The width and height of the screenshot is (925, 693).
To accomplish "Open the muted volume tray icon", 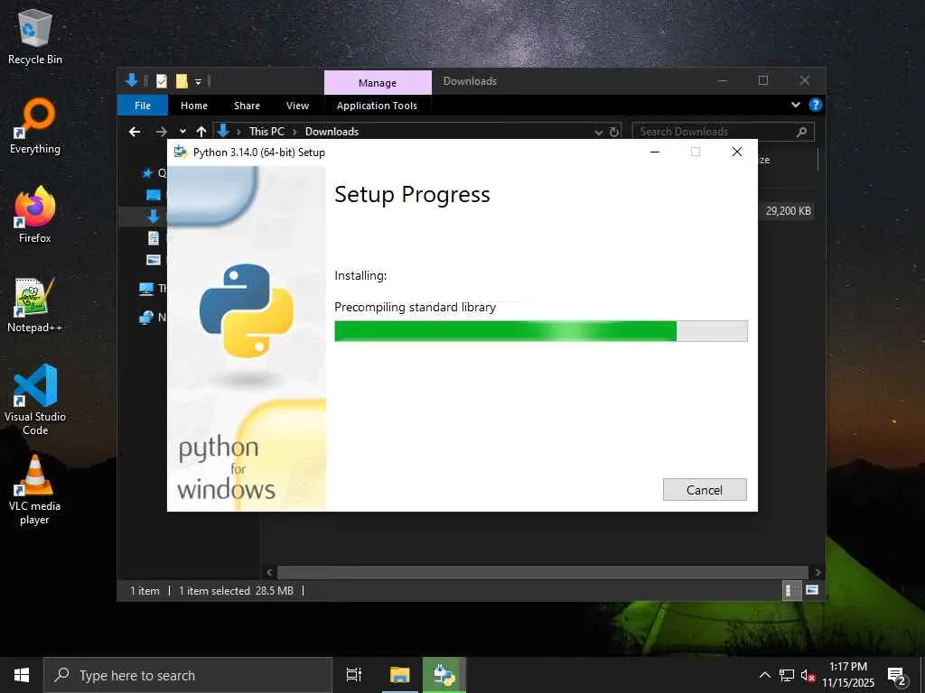I will pos(808,675).
